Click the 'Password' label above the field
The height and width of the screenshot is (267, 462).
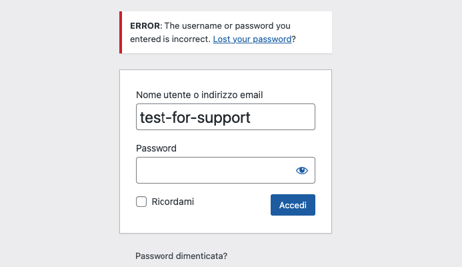click(156, 148)
